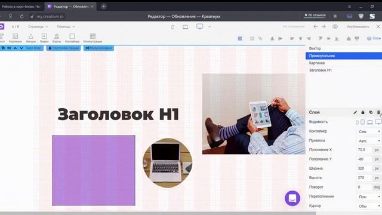
Task: Click the Мультимедиа block button
Action: coord(98,48)
